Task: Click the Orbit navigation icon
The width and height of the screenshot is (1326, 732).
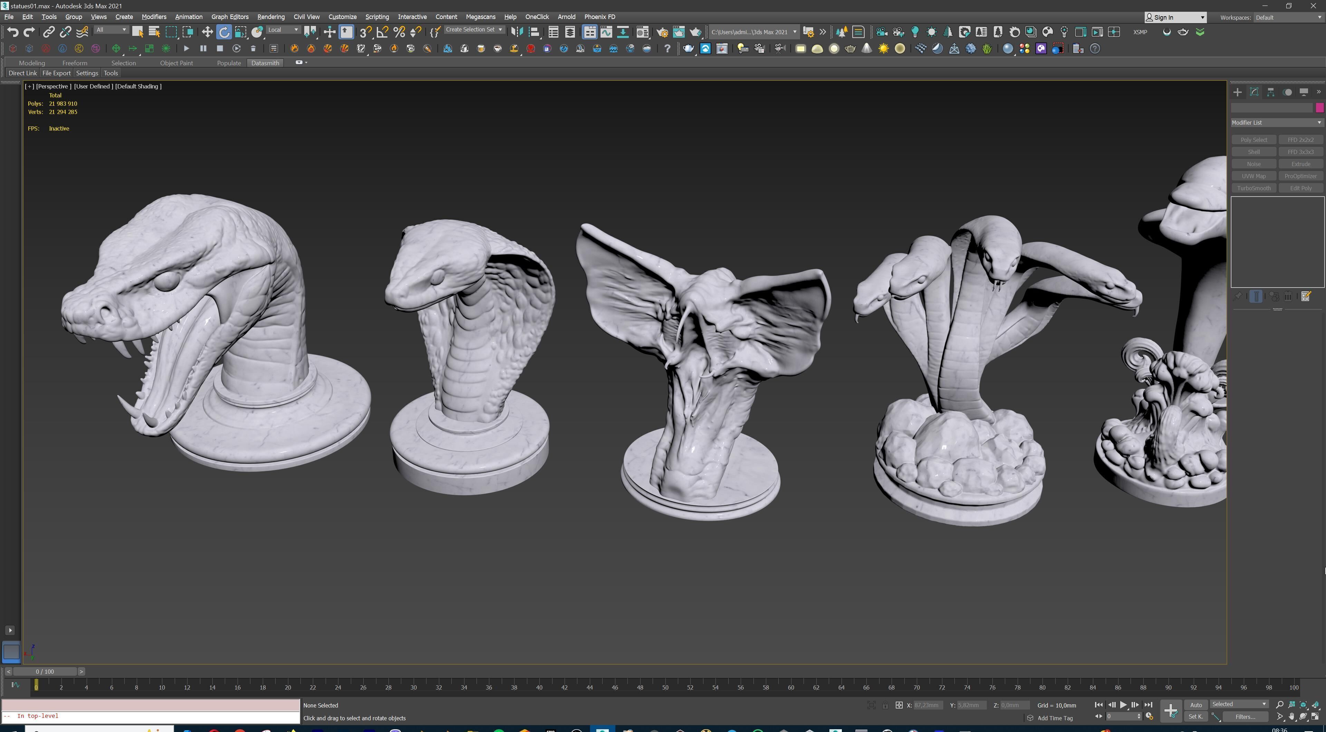Action: [x=1303, y=716]
